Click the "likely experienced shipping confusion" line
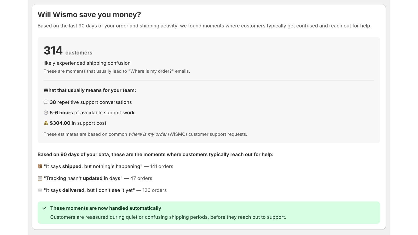This screenshot has width=418, height=235. pyautogui.click(x=87, y=63)
